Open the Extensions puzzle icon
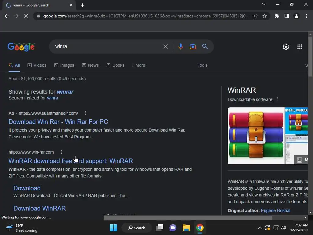The height and width of the screenshot is (235, 313). point(277,16)
